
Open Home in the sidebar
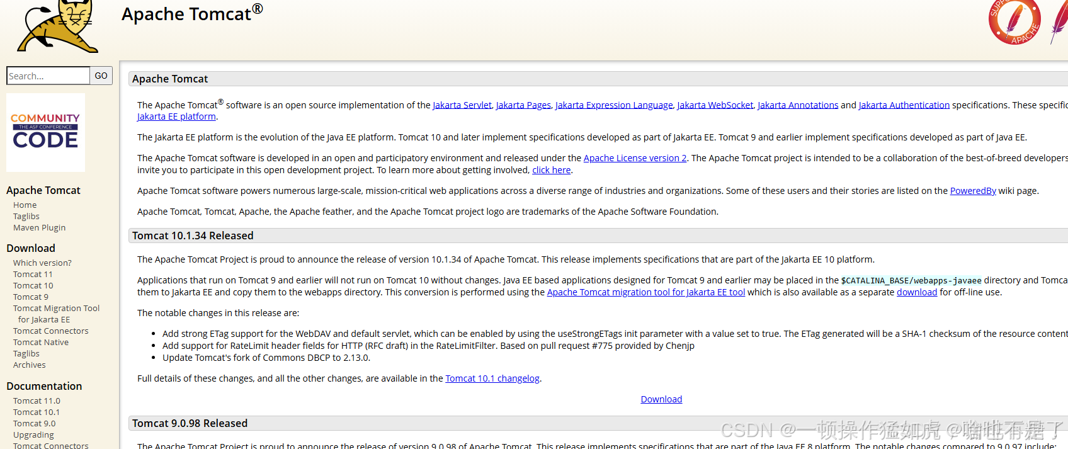25,205
